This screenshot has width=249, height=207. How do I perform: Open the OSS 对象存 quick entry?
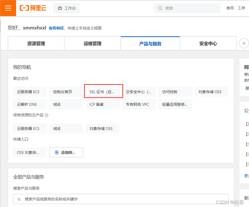coord(30,152)
